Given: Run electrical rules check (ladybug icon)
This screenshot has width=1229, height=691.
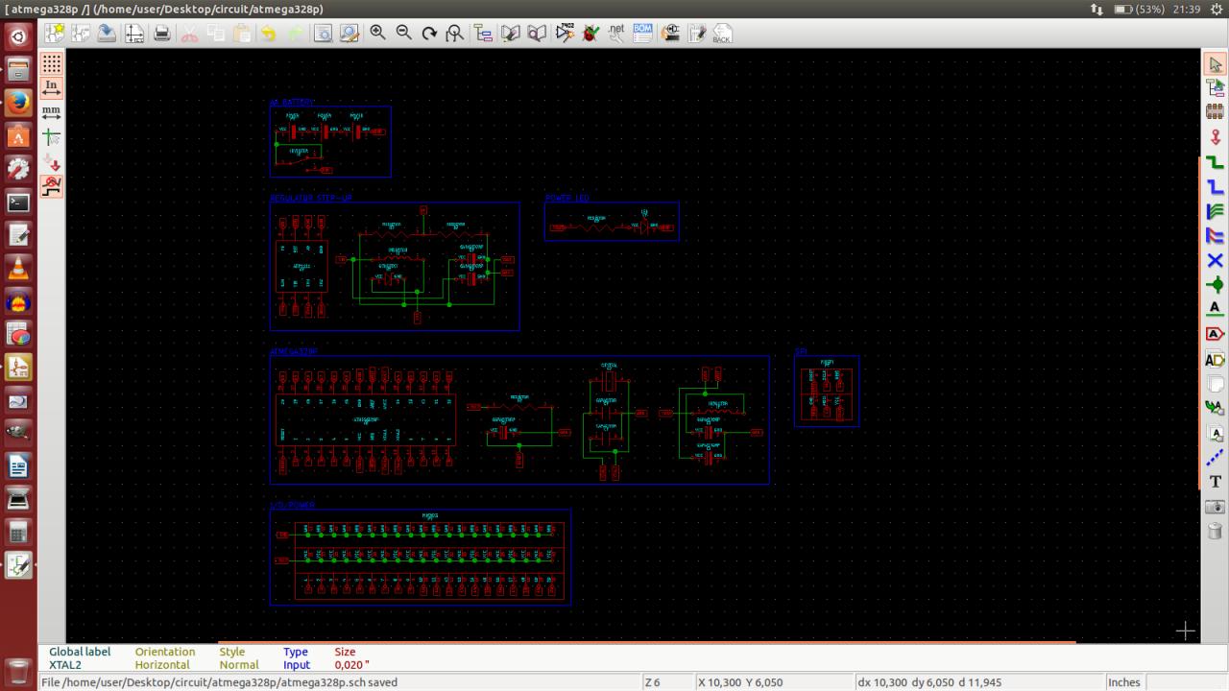Looking at the screenshot, I should [x=590, y=34].
